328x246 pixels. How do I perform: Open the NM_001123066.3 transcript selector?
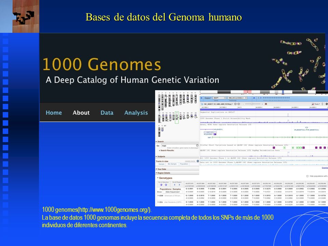click(x=237, y=98)
